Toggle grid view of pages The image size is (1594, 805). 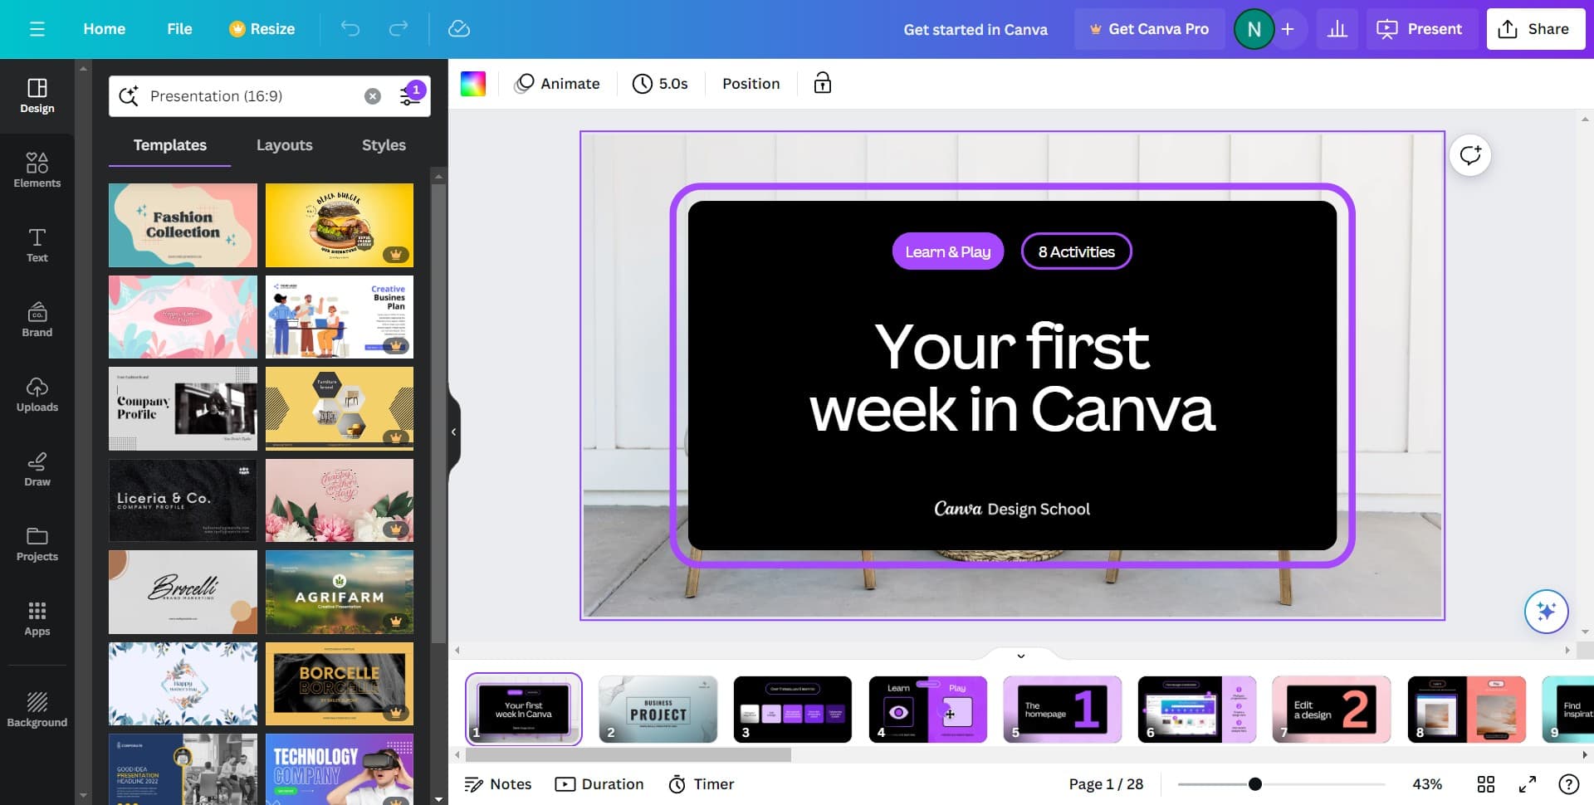(x=1485, y=784)
